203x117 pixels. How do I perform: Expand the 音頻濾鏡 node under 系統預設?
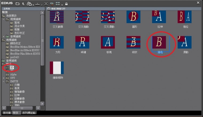point(4,36)
